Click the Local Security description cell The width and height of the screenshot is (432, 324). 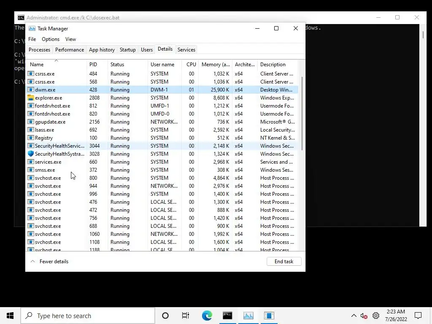pos(278,130)
